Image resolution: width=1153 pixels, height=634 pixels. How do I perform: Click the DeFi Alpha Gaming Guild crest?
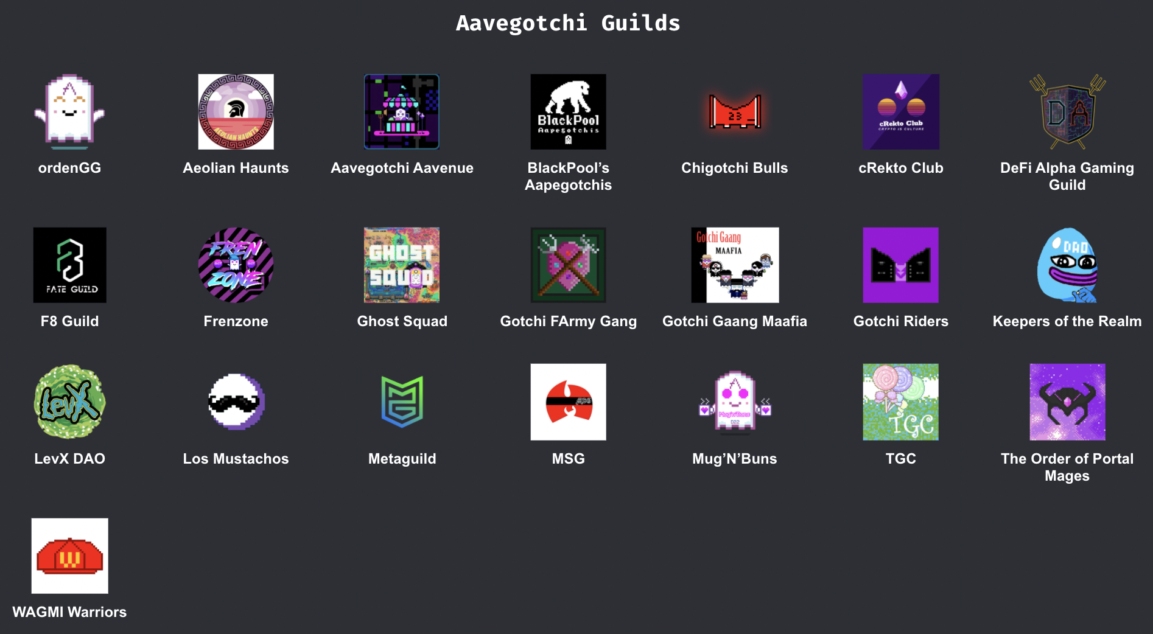click(x=1067, y=112)
